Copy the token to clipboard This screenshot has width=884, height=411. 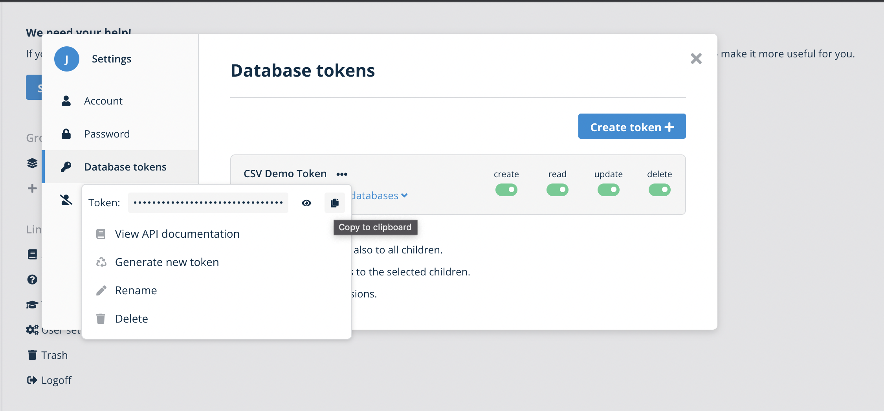pos(334,203)
